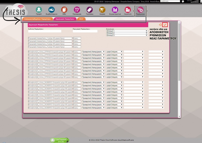This screenshot has height=143, width=202.
Task: Open the Πωλήσεις (Sales) tag icon
Action: (90, 10)
